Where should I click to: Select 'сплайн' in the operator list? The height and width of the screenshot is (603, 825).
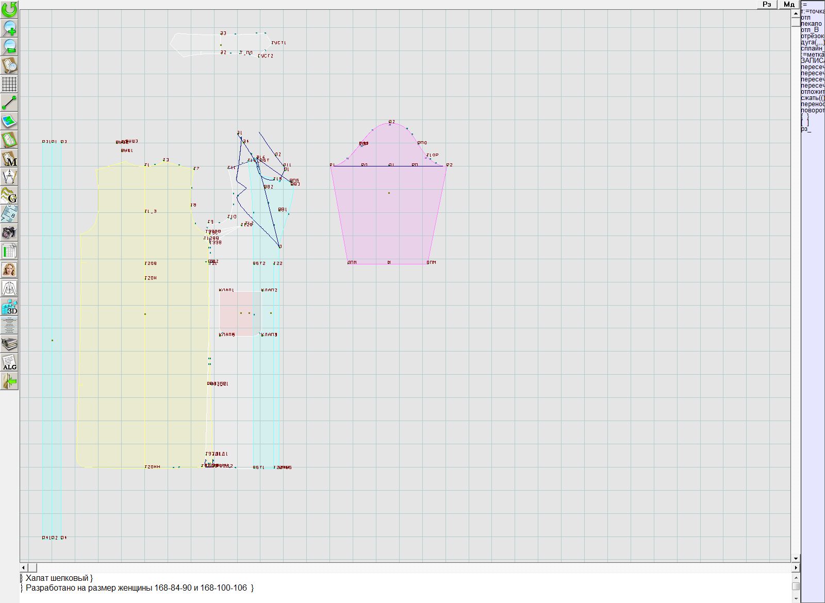pyautogui.click(x=812, y=48)
